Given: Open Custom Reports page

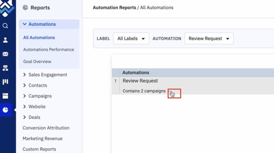Looking at the screenshot, I should point(39,149).
